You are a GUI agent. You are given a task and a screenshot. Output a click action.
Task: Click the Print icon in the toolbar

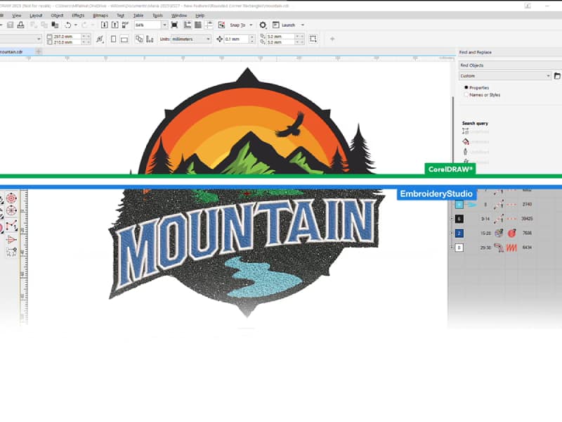pyautogui.click(x=21, y=25)
